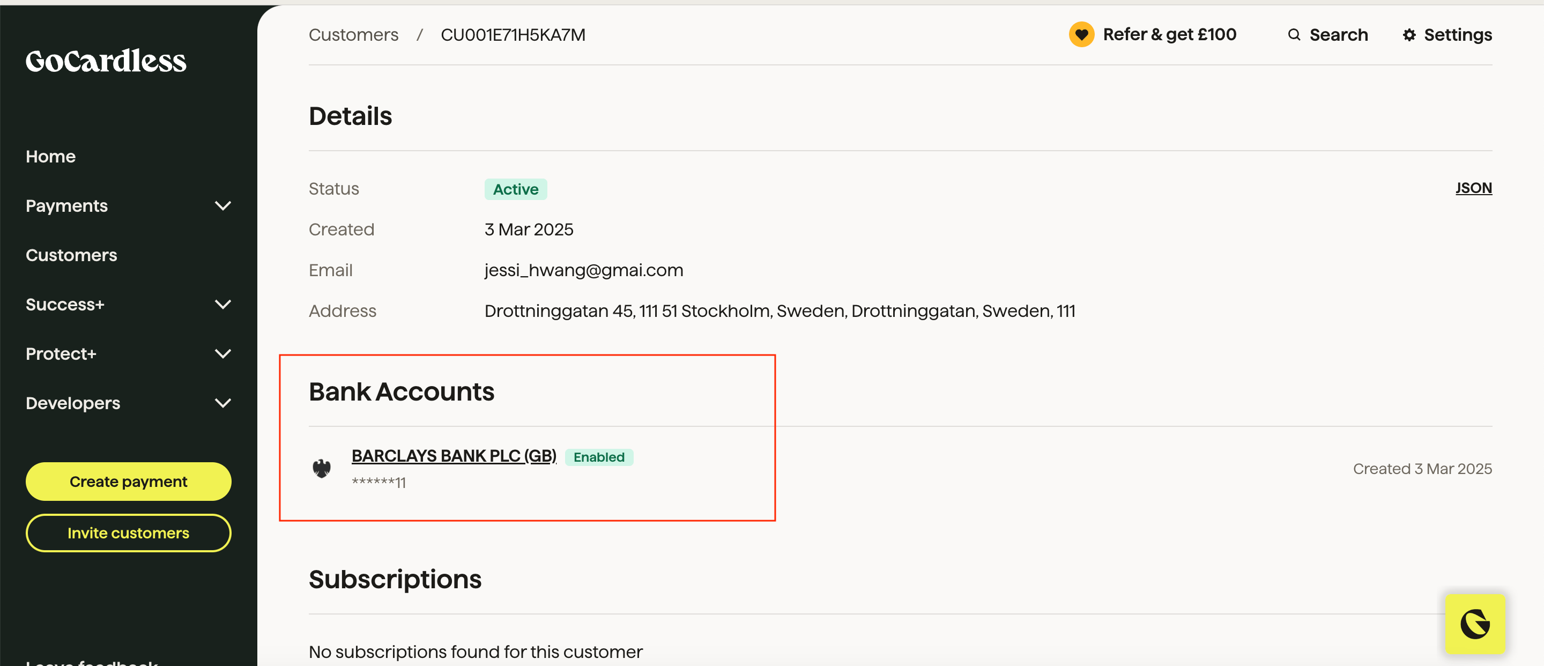Click the Enabled badge on bank account
This screenshot has height=666, width=1544.
coord(599,457)
